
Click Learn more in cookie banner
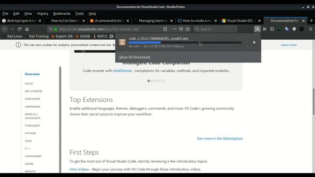point(289,45)
